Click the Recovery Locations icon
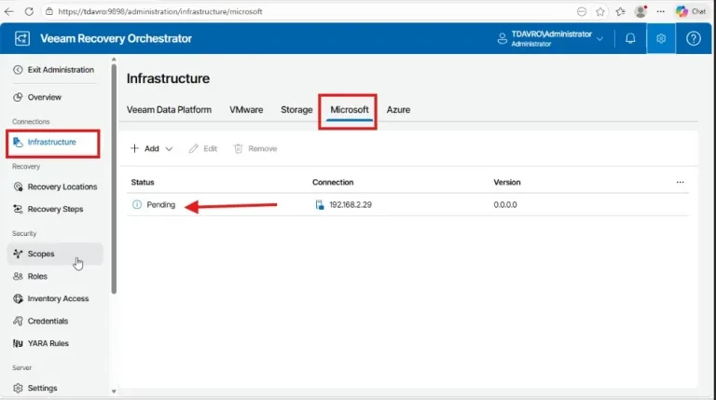 pyautogui.click(x=18, y=186)
